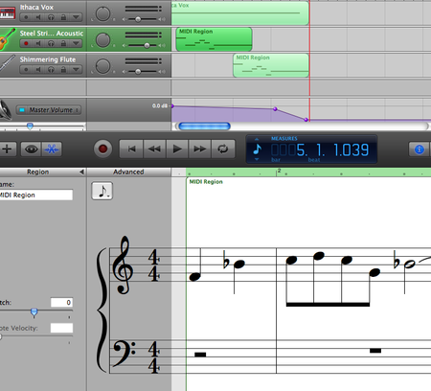
Task: Click the bar value 5 in LCD
Action: [x=301, y=149]
